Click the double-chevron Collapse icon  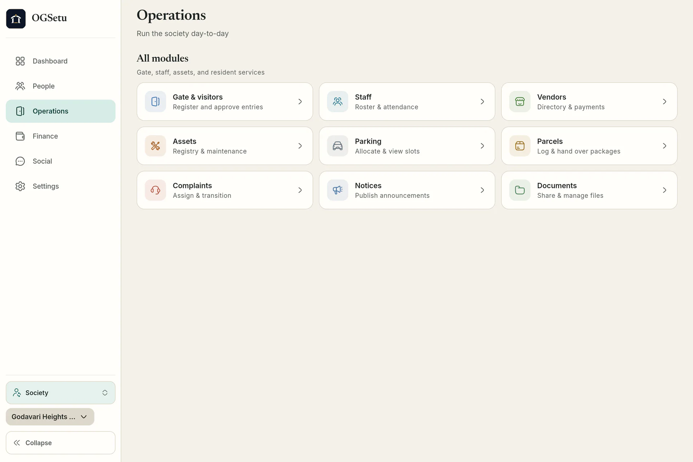(x=17, y=443)
